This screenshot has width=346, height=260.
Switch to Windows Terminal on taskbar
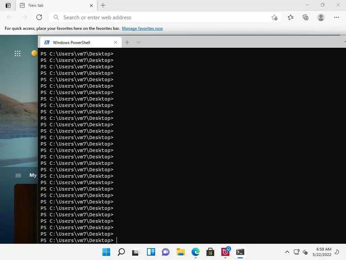click(x=240, y=252)
